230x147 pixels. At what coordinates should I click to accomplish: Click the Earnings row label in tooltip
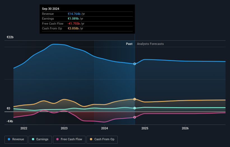coord(48,19)
